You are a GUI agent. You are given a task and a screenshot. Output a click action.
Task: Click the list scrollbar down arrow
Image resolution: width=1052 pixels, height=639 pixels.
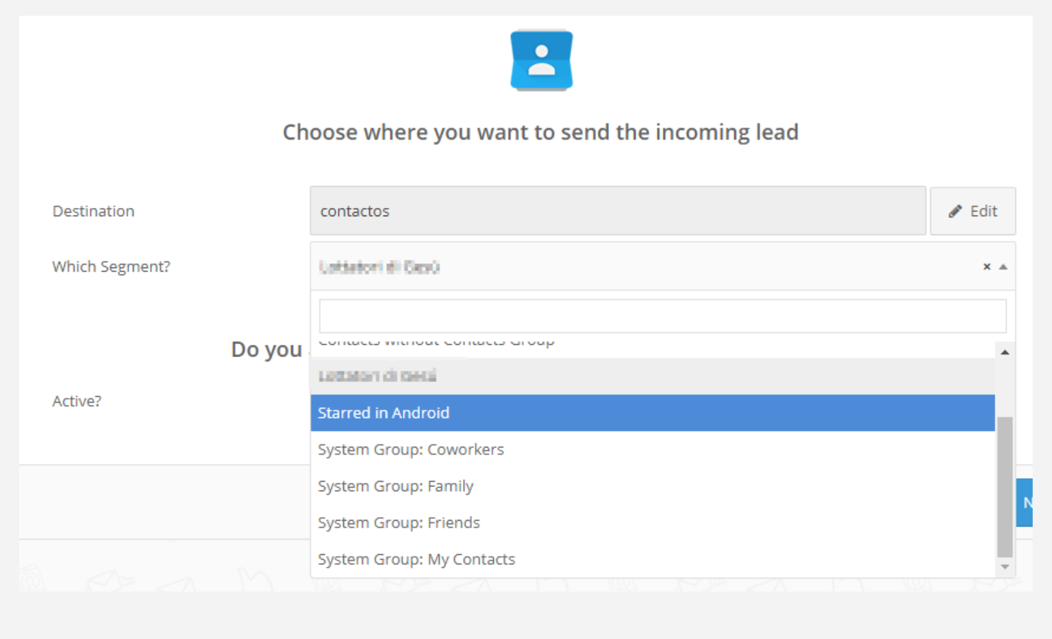(x=1004, y=566)
